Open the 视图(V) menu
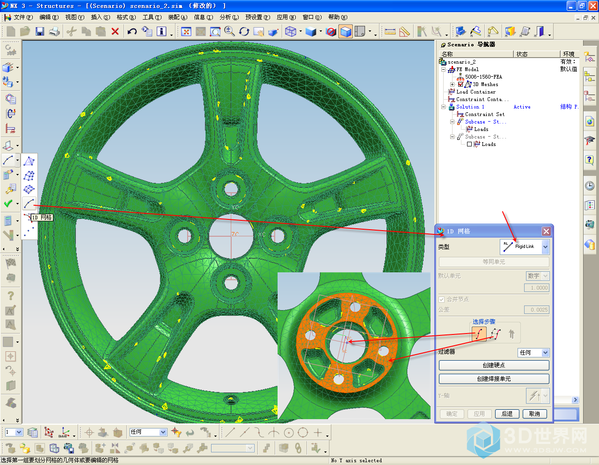The height and width of the screenshot is (465, 599). pos(75,17)
